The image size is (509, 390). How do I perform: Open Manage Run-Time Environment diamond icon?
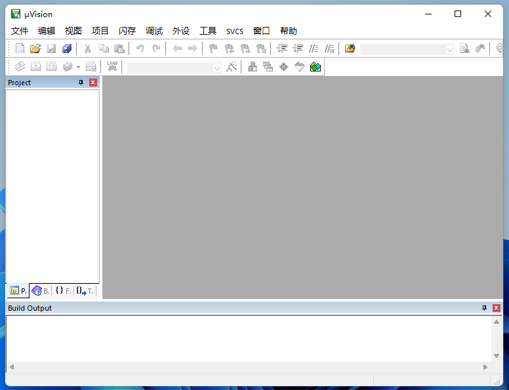click(284, 67)
